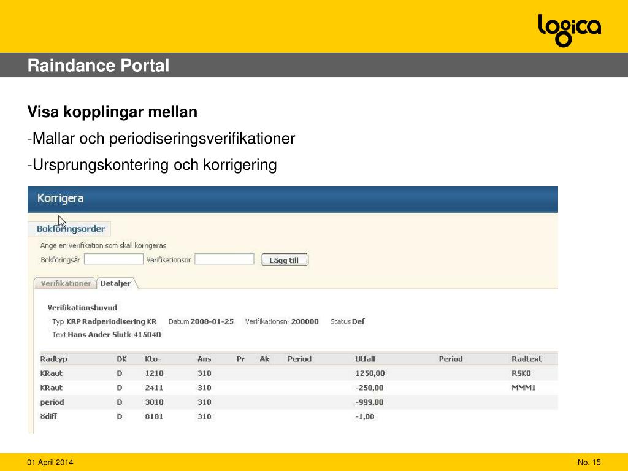This screenshot has height=471, width=628.
Task: Click the Pr column header
Action: click(240, 359)
